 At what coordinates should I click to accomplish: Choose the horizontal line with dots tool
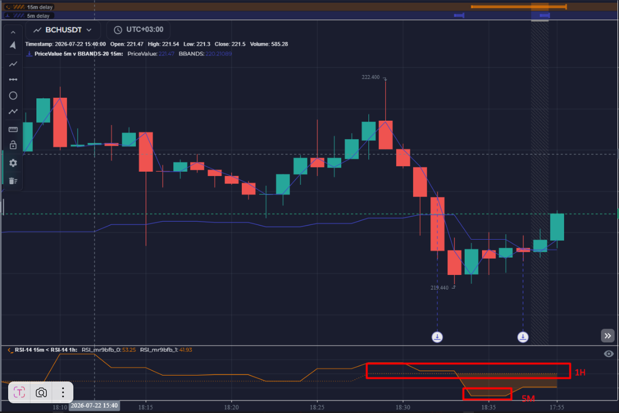click(13, 79)
